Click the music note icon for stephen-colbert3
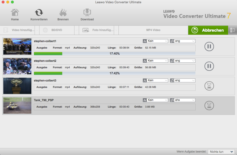 (172, 80)
